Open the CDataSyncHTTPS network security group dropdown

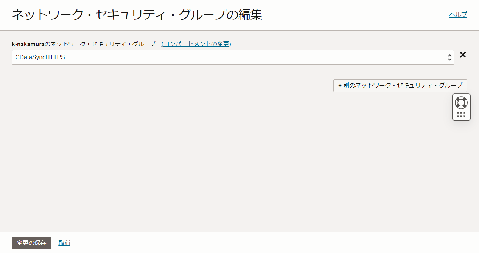tap(233, 57)
